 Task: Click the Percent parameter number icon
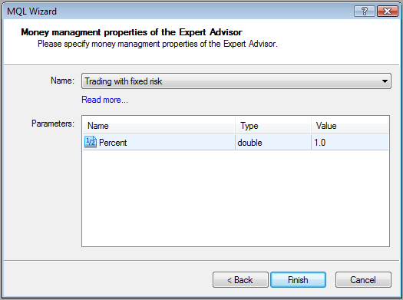91,142
